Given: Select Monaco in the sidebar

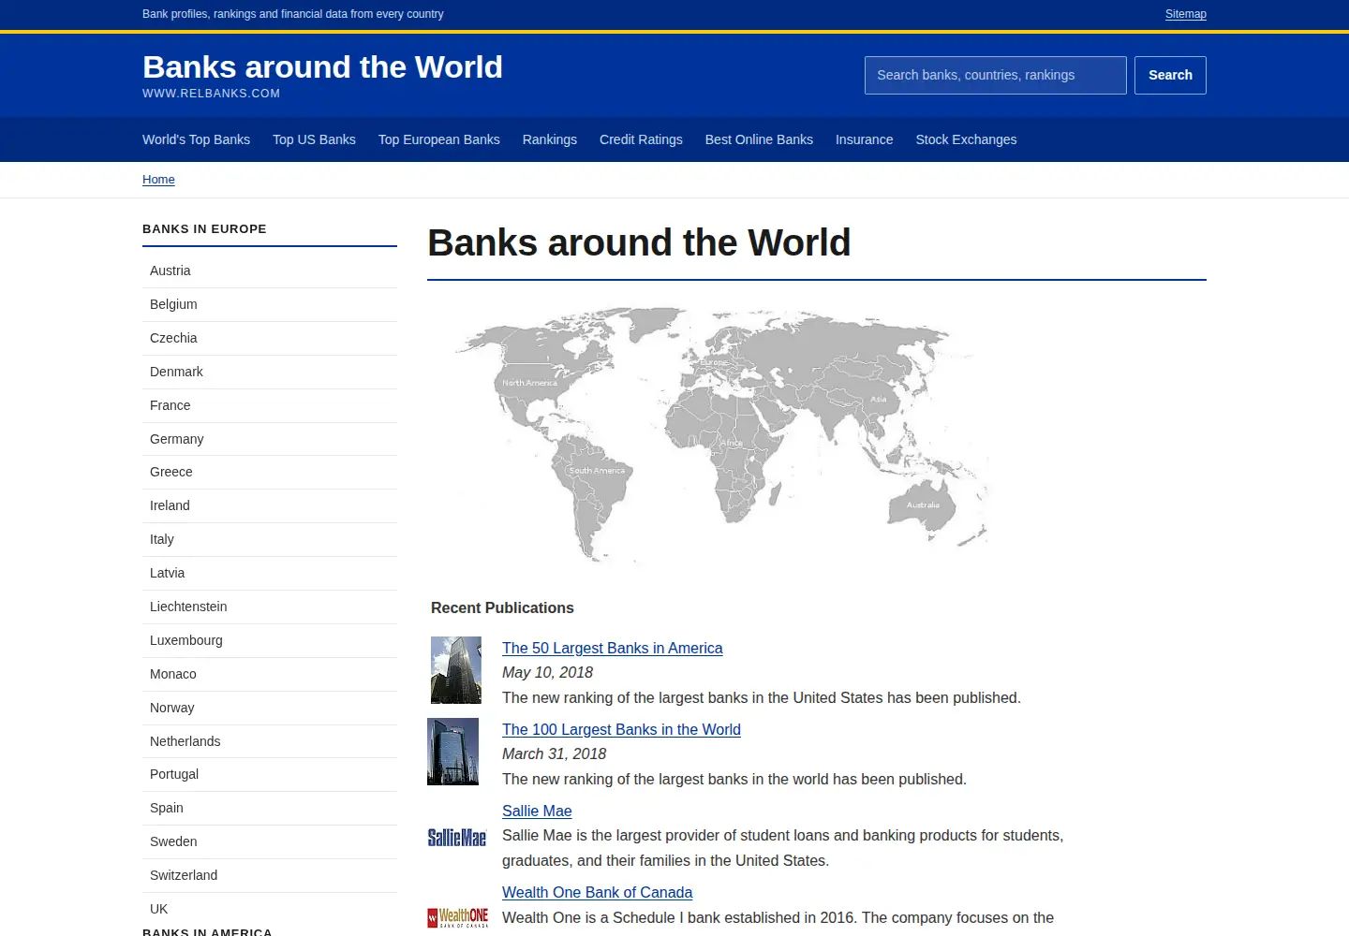Looking at the screenshot, I should coord(270,674).
